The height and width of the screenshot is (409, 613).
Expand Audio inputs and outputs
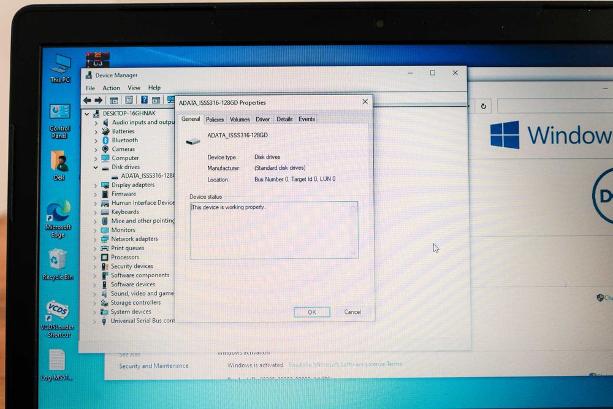[96, 123]
